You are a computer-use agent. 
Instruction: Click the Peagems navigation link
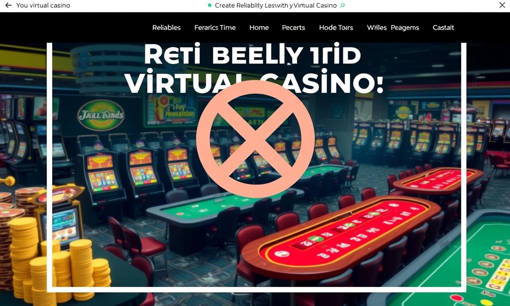[405, 27]
